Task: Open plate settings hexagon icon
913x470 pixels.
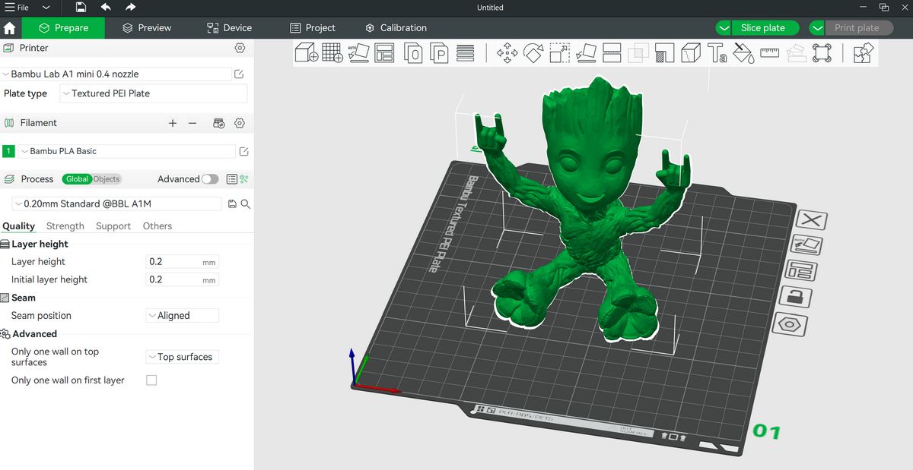Action: click(x=791, y=324)
